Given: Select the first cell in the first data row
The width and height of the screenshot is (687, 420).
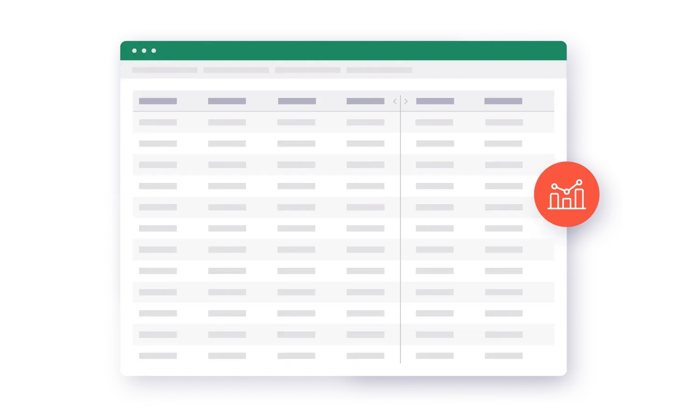Looking at the screenshot, I should (x=158, y=122).
